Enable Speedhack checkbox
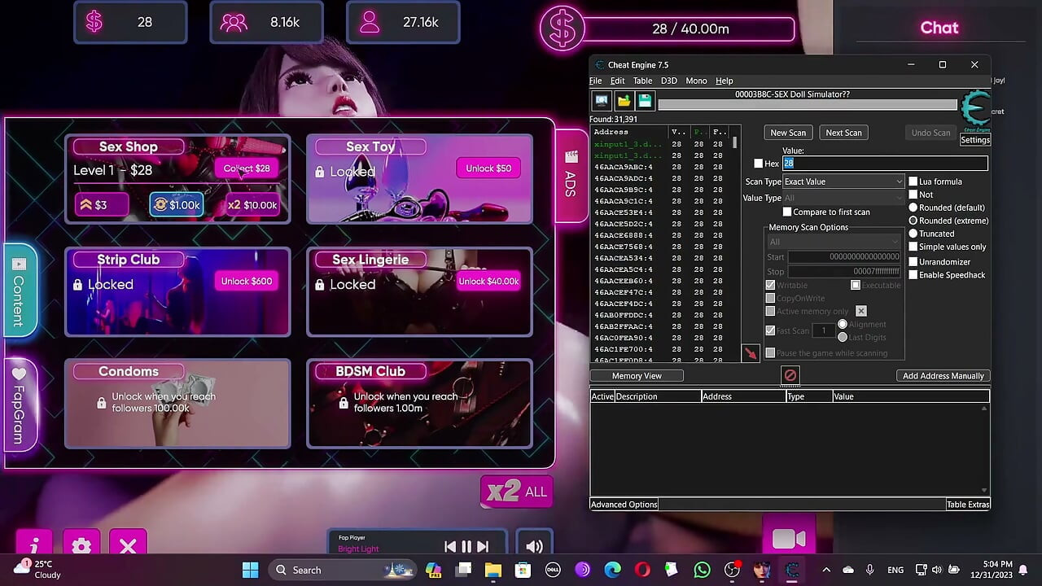Viewport: 1042px width, 586px height. point(913,275)
